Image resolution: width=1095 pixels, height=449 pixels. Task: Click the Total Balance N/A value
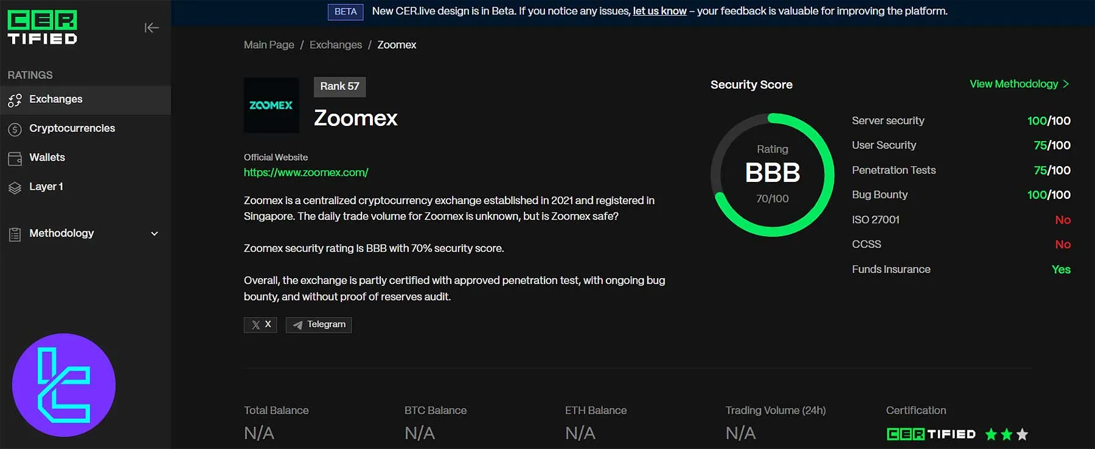point(259,433)
